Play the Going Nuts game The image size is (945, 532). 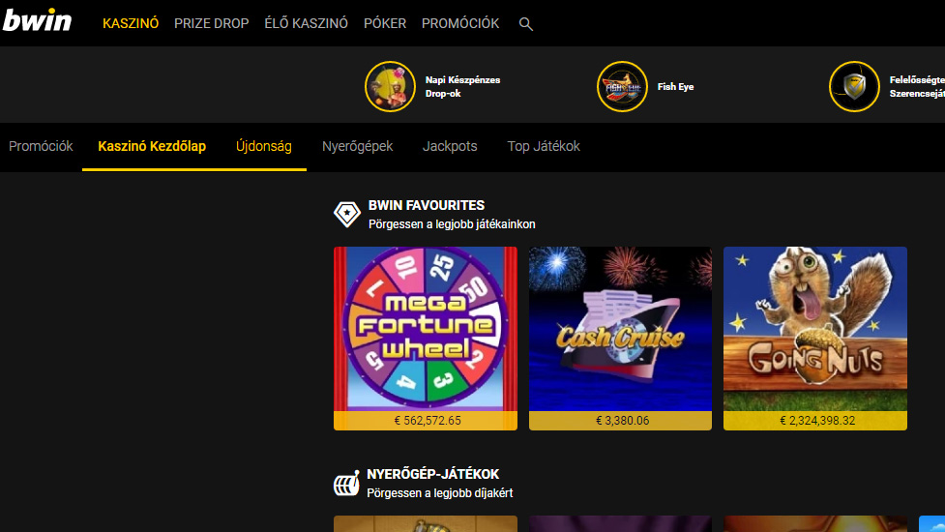click(815, 329)
